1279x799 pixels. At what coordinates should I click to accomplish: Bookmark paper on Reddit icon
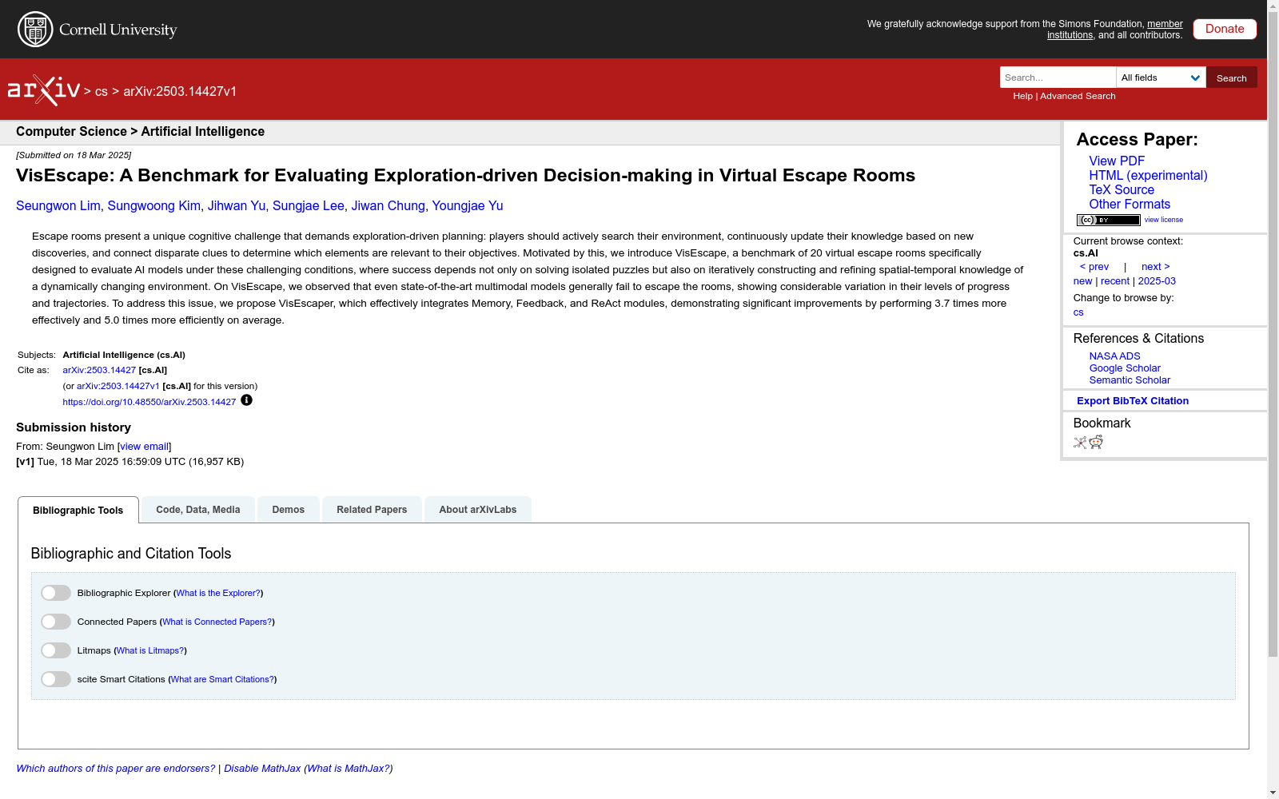(1096, 443)
